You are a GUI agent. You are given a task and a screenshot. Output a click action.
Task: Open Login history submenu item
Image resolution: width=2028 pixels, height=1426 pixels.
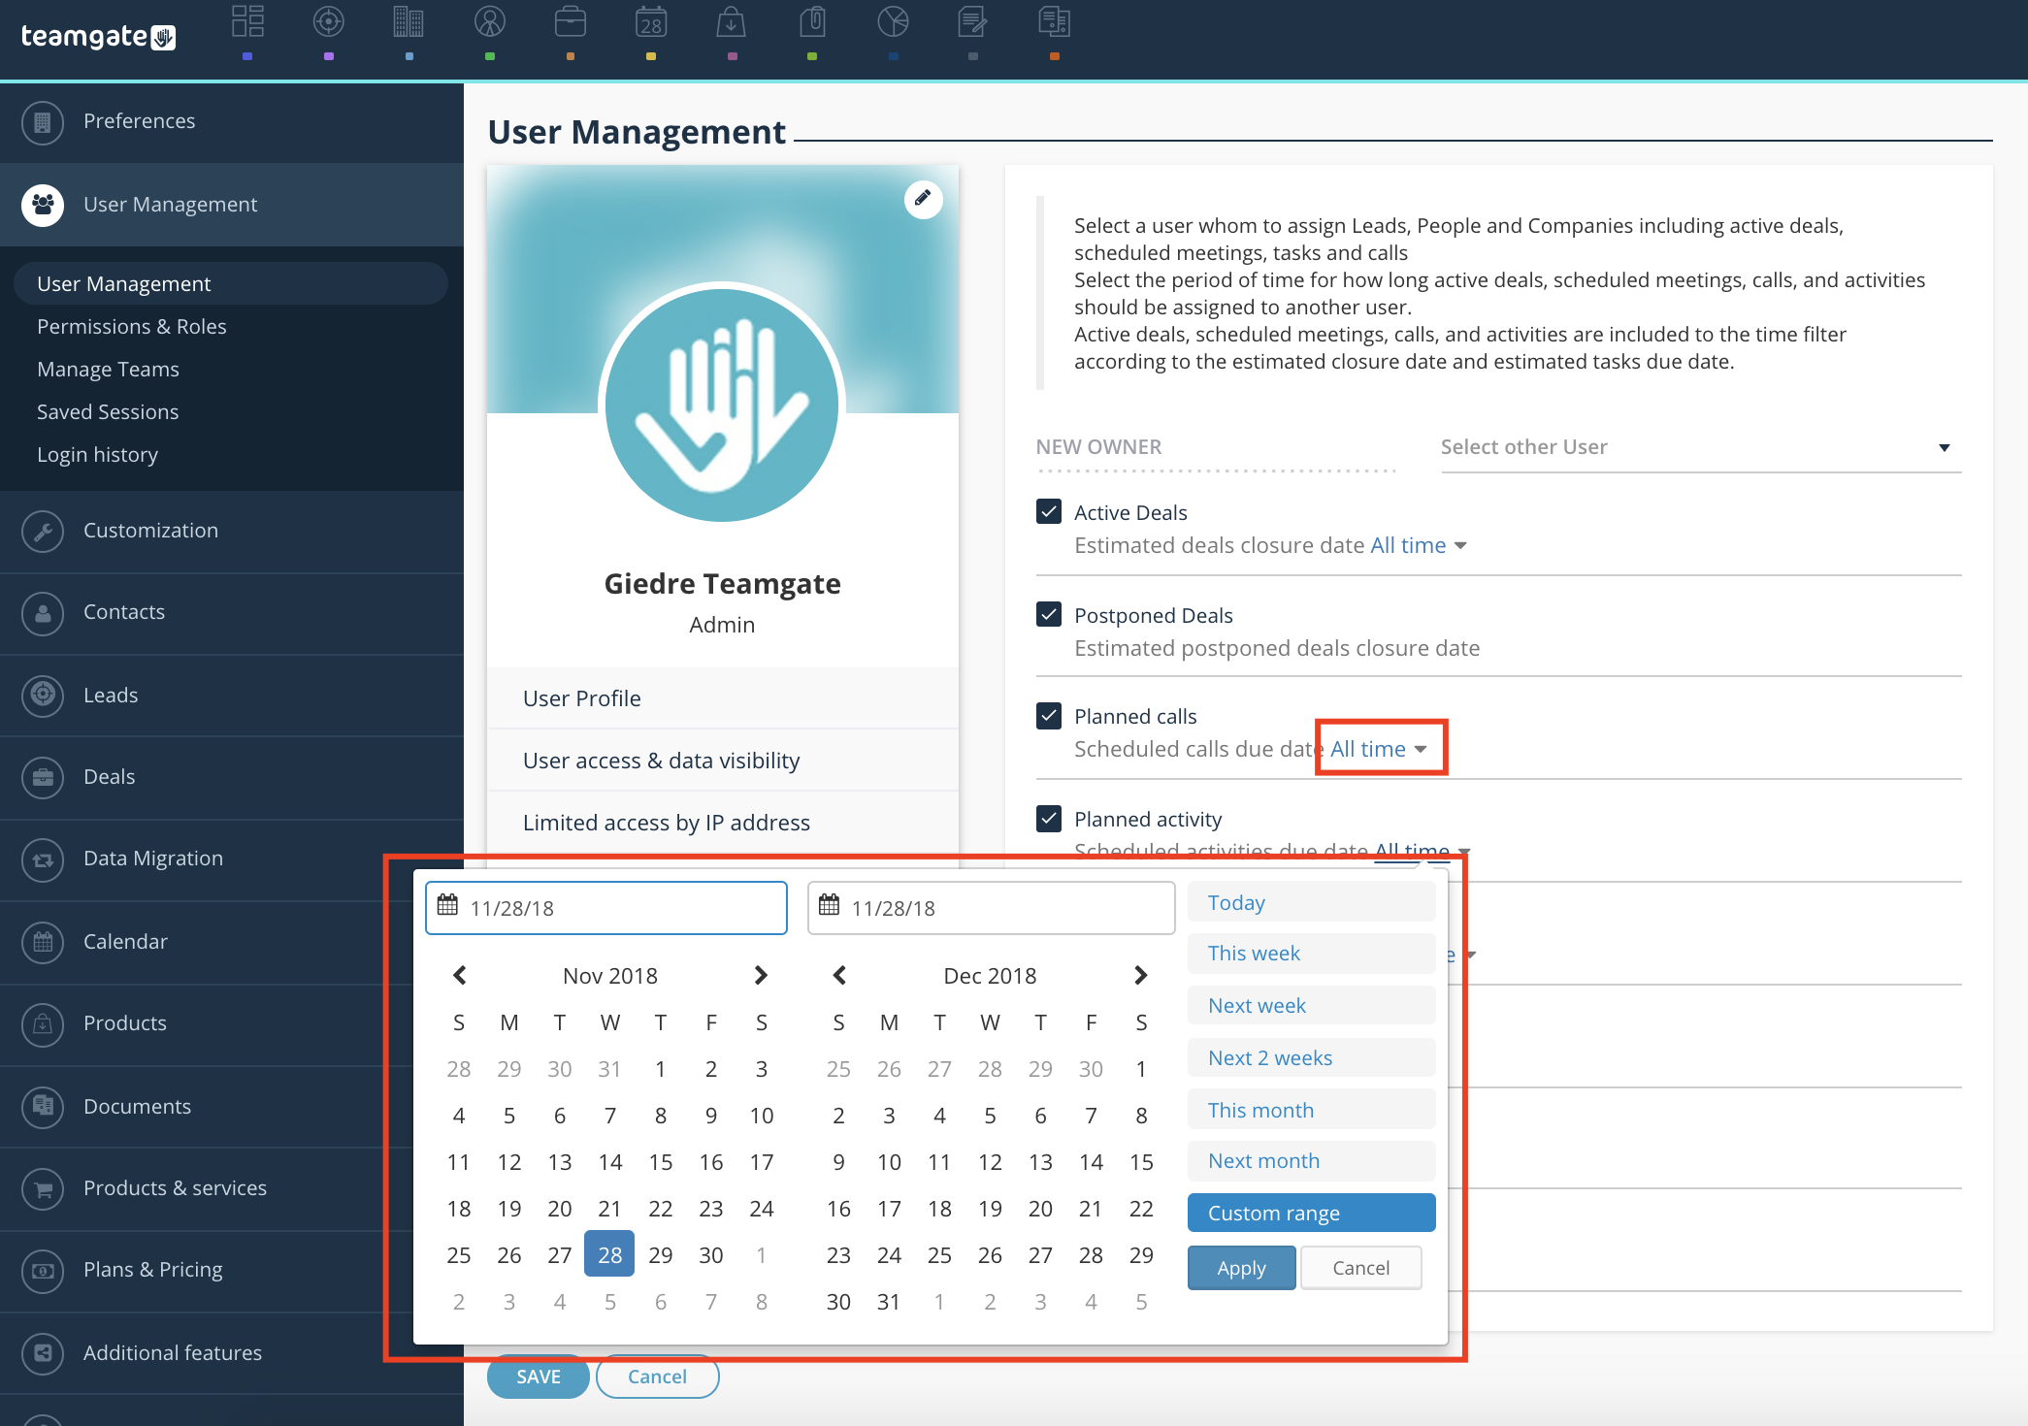[x=97, y=455]
